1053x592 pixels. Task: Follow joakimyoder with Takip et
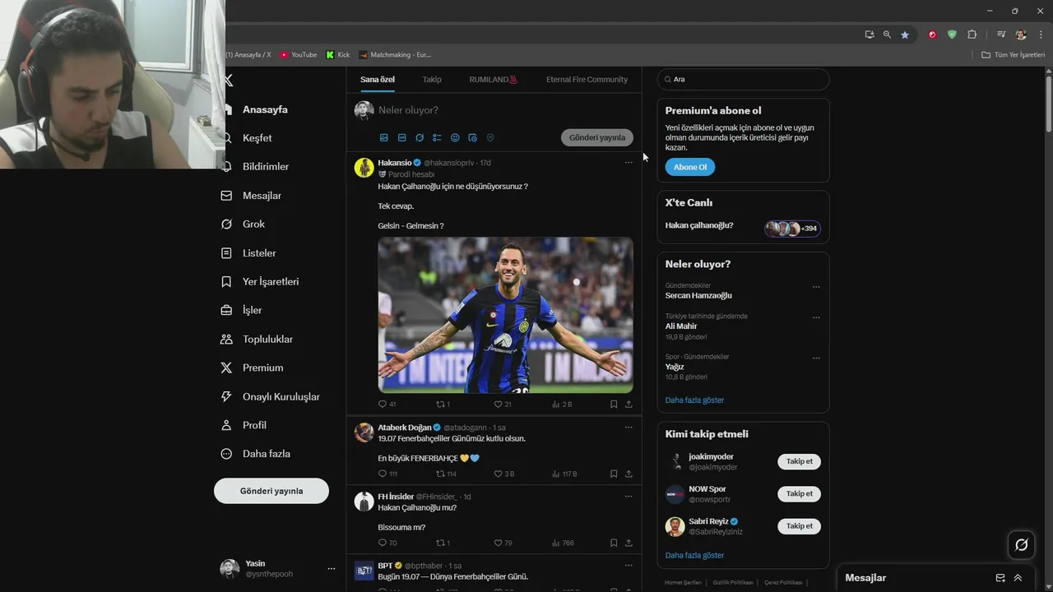point(799,461)
